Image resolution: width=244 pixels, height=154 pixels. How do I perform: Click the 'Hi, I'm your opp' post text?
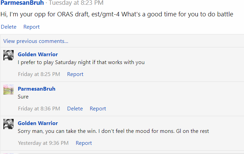tap(117, 15)
